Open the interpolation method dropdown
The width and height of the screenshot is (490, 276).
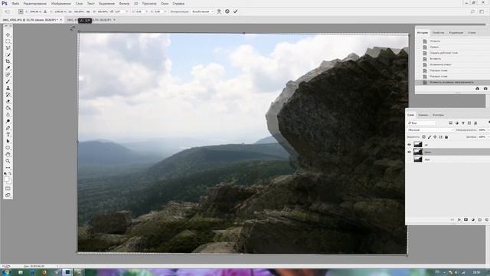click(x=202, y=11)
